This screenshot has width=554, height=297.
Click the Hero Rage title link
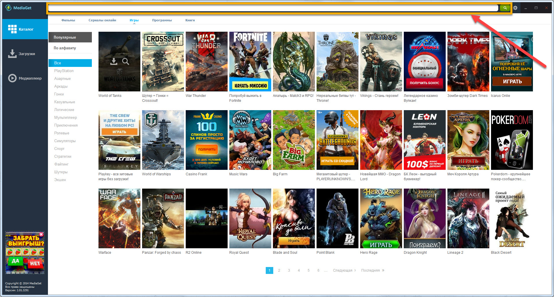point(369,253)
